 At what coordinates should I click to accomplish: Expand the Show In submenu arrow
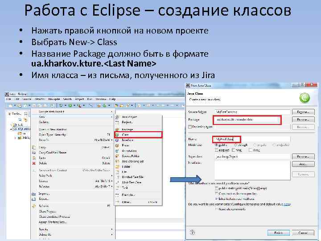click(x=112, y=140)
